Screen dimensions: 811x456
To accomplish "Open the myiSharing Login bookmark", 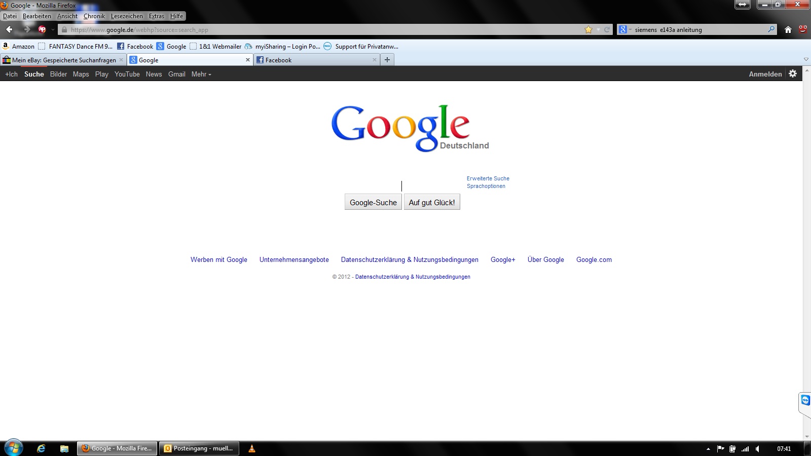I will [282, 46].
